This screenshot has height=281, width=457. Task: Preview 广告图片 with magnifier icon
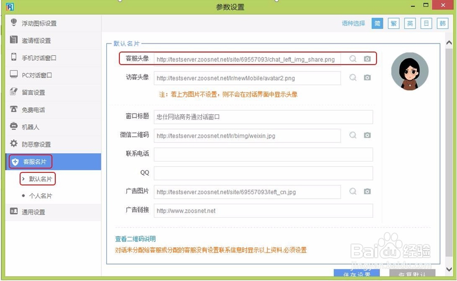tap(353, 191)
